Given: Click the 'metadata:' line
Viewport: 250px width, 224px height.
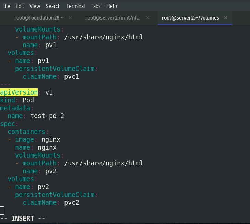Looking at the screenshot, I should click(16, 108).
